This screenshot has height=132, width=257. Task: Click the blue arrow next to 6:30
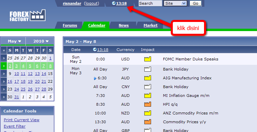coord(95,78)
